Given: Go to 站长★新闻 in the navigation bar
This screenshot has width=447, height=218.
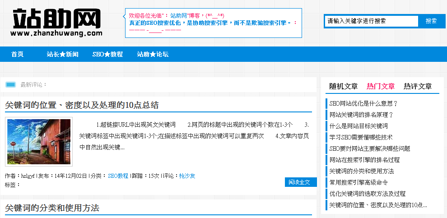Looking at the screenshot, I should click(x=63, y=54).
